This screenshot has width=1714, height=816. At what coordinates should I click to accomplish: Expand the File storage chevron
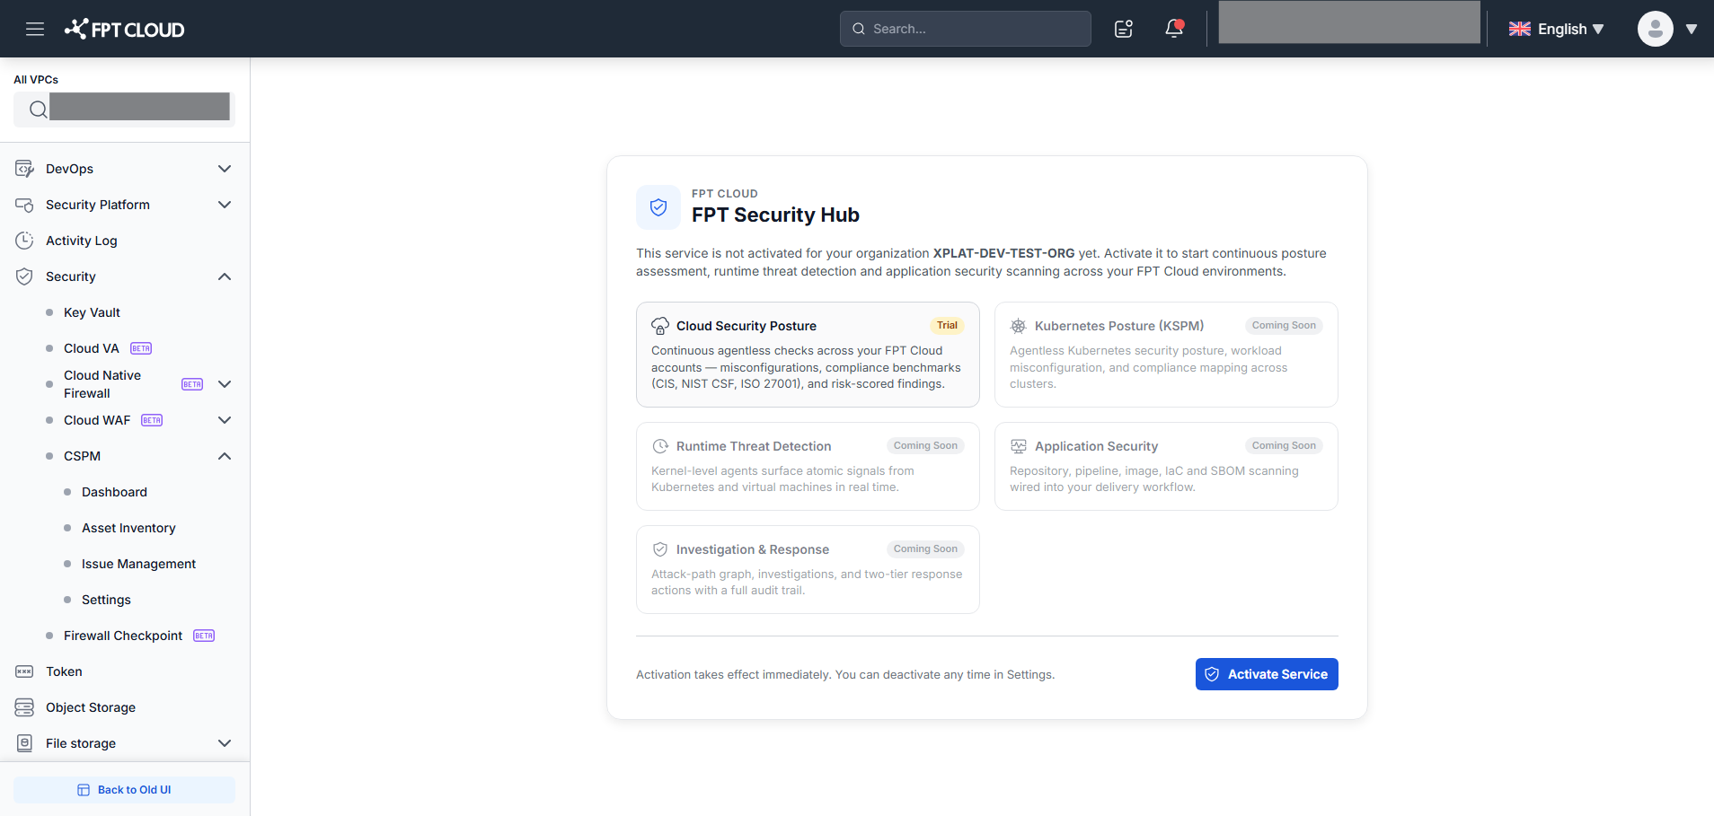(x=225, y=743)
